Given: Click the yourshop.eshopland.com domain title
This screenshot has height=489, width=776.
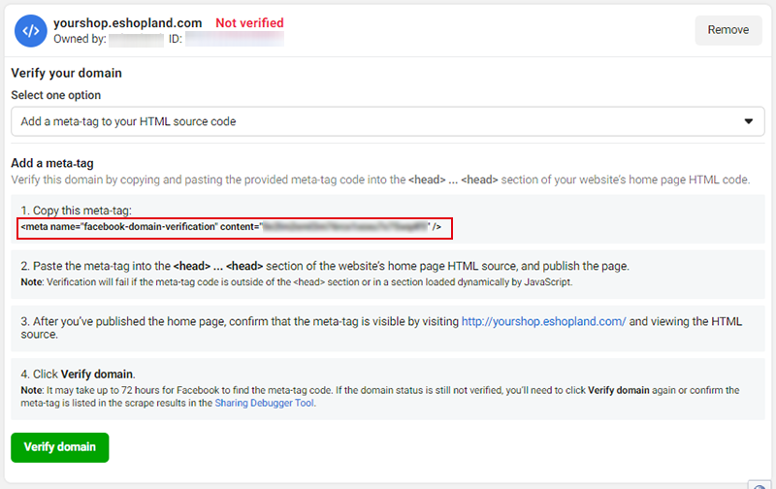Looking at the screenshot, I should (128, 22).
